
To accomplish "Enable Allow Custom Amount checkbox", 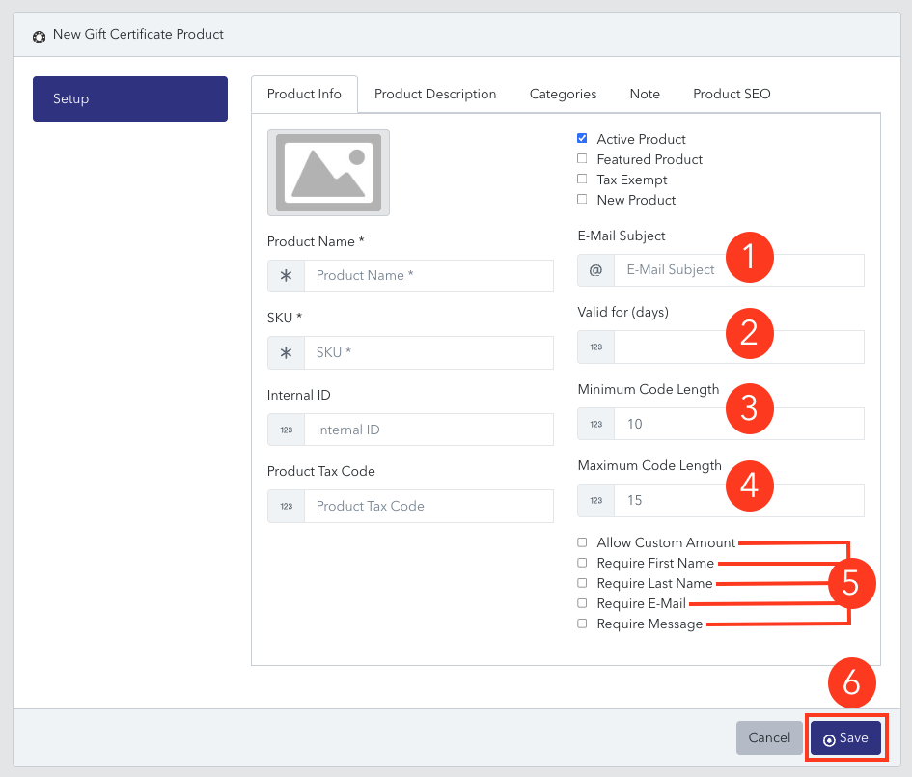I will tap(582, 542).
